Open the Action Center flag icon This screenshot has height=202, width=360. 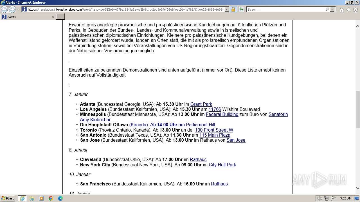click(x=333, y=198)
